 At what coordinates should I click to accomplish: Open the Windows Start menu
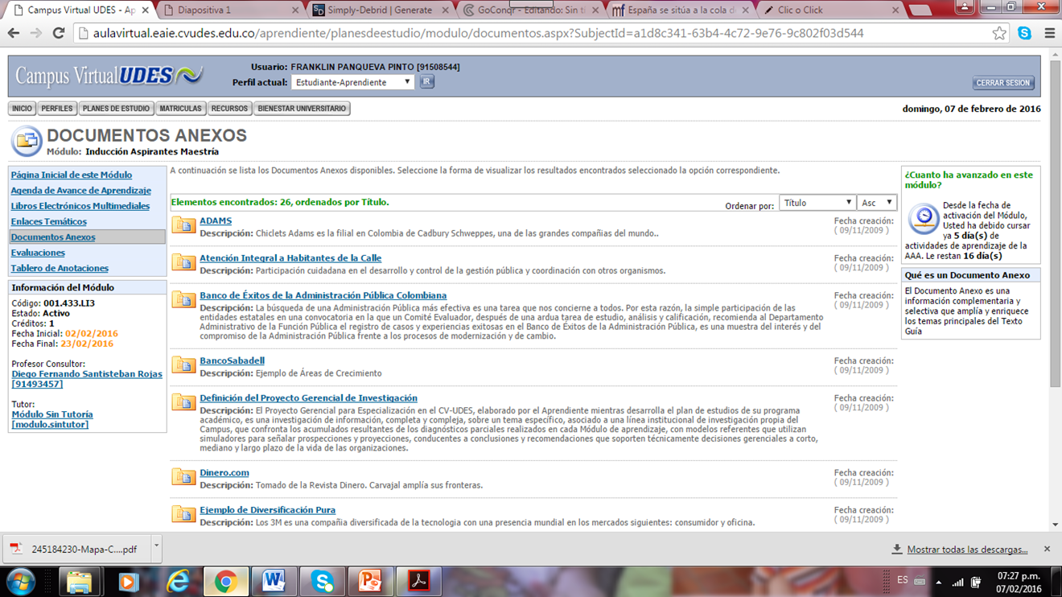20,581
